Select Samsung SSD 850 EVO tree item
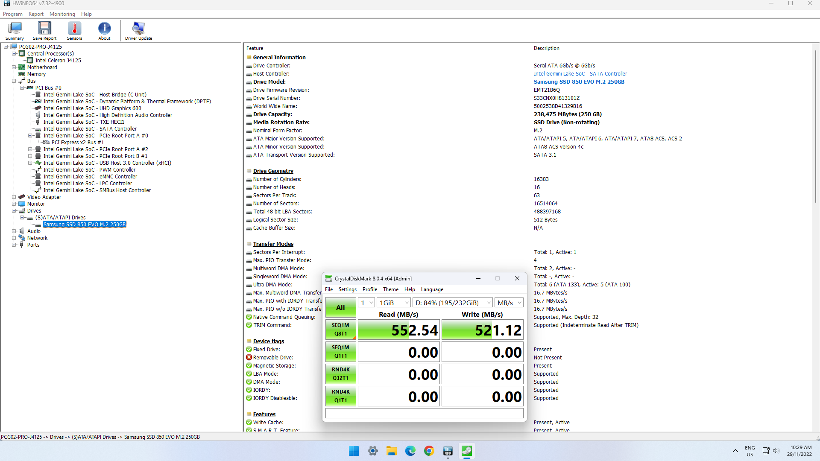 click(85, 225)
